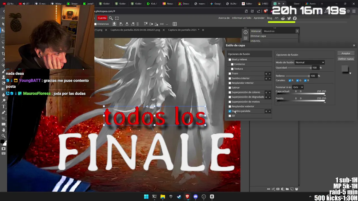Screen dimensions: 358x201
Task: Toggle fullscreen mode icon next to search
Action: (117, 18)
